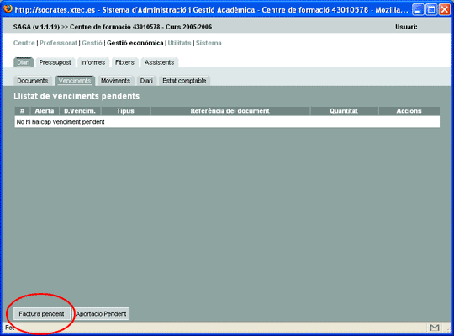454x336 pixels.
Task: Click the Aportacio Pendent button
Action: [101, 313]
